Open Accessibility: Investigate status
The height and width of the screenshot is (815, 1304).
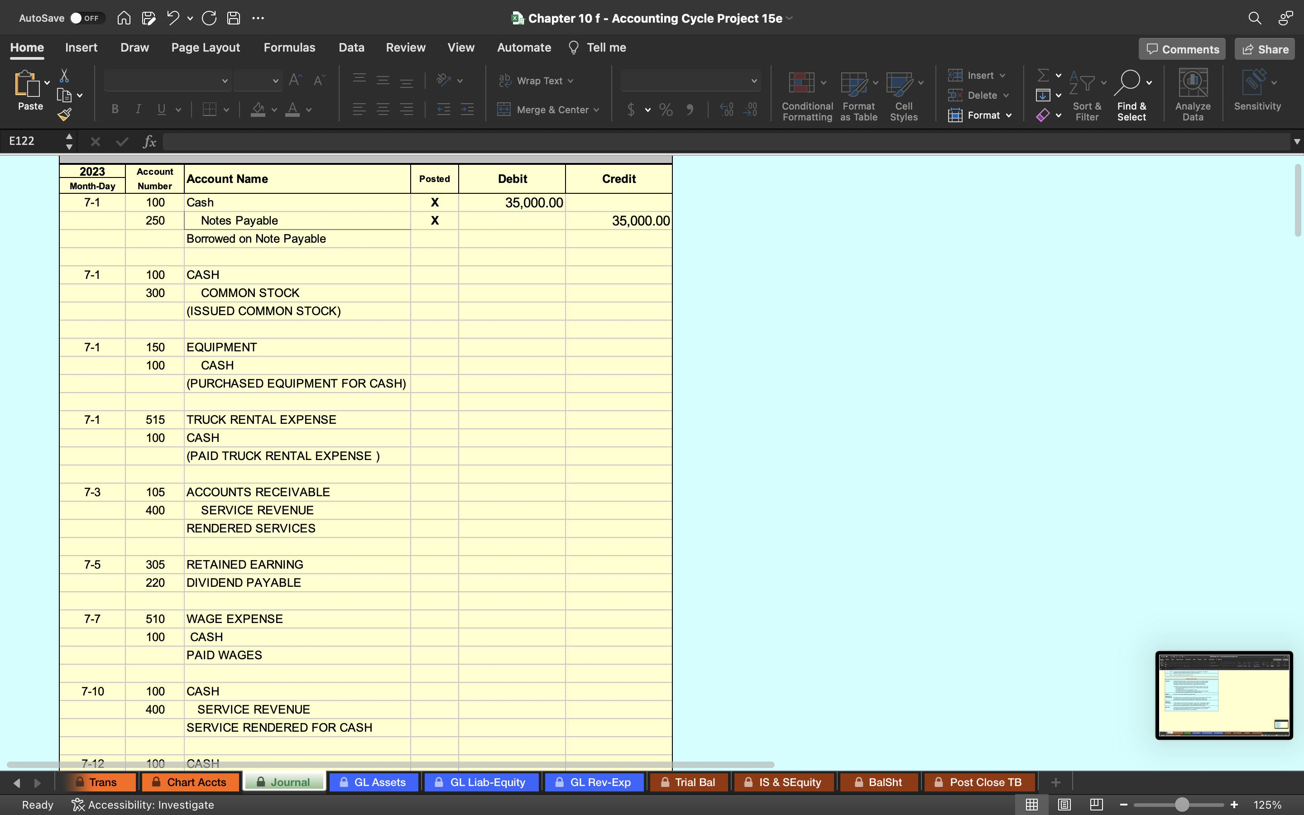[144, 805]
